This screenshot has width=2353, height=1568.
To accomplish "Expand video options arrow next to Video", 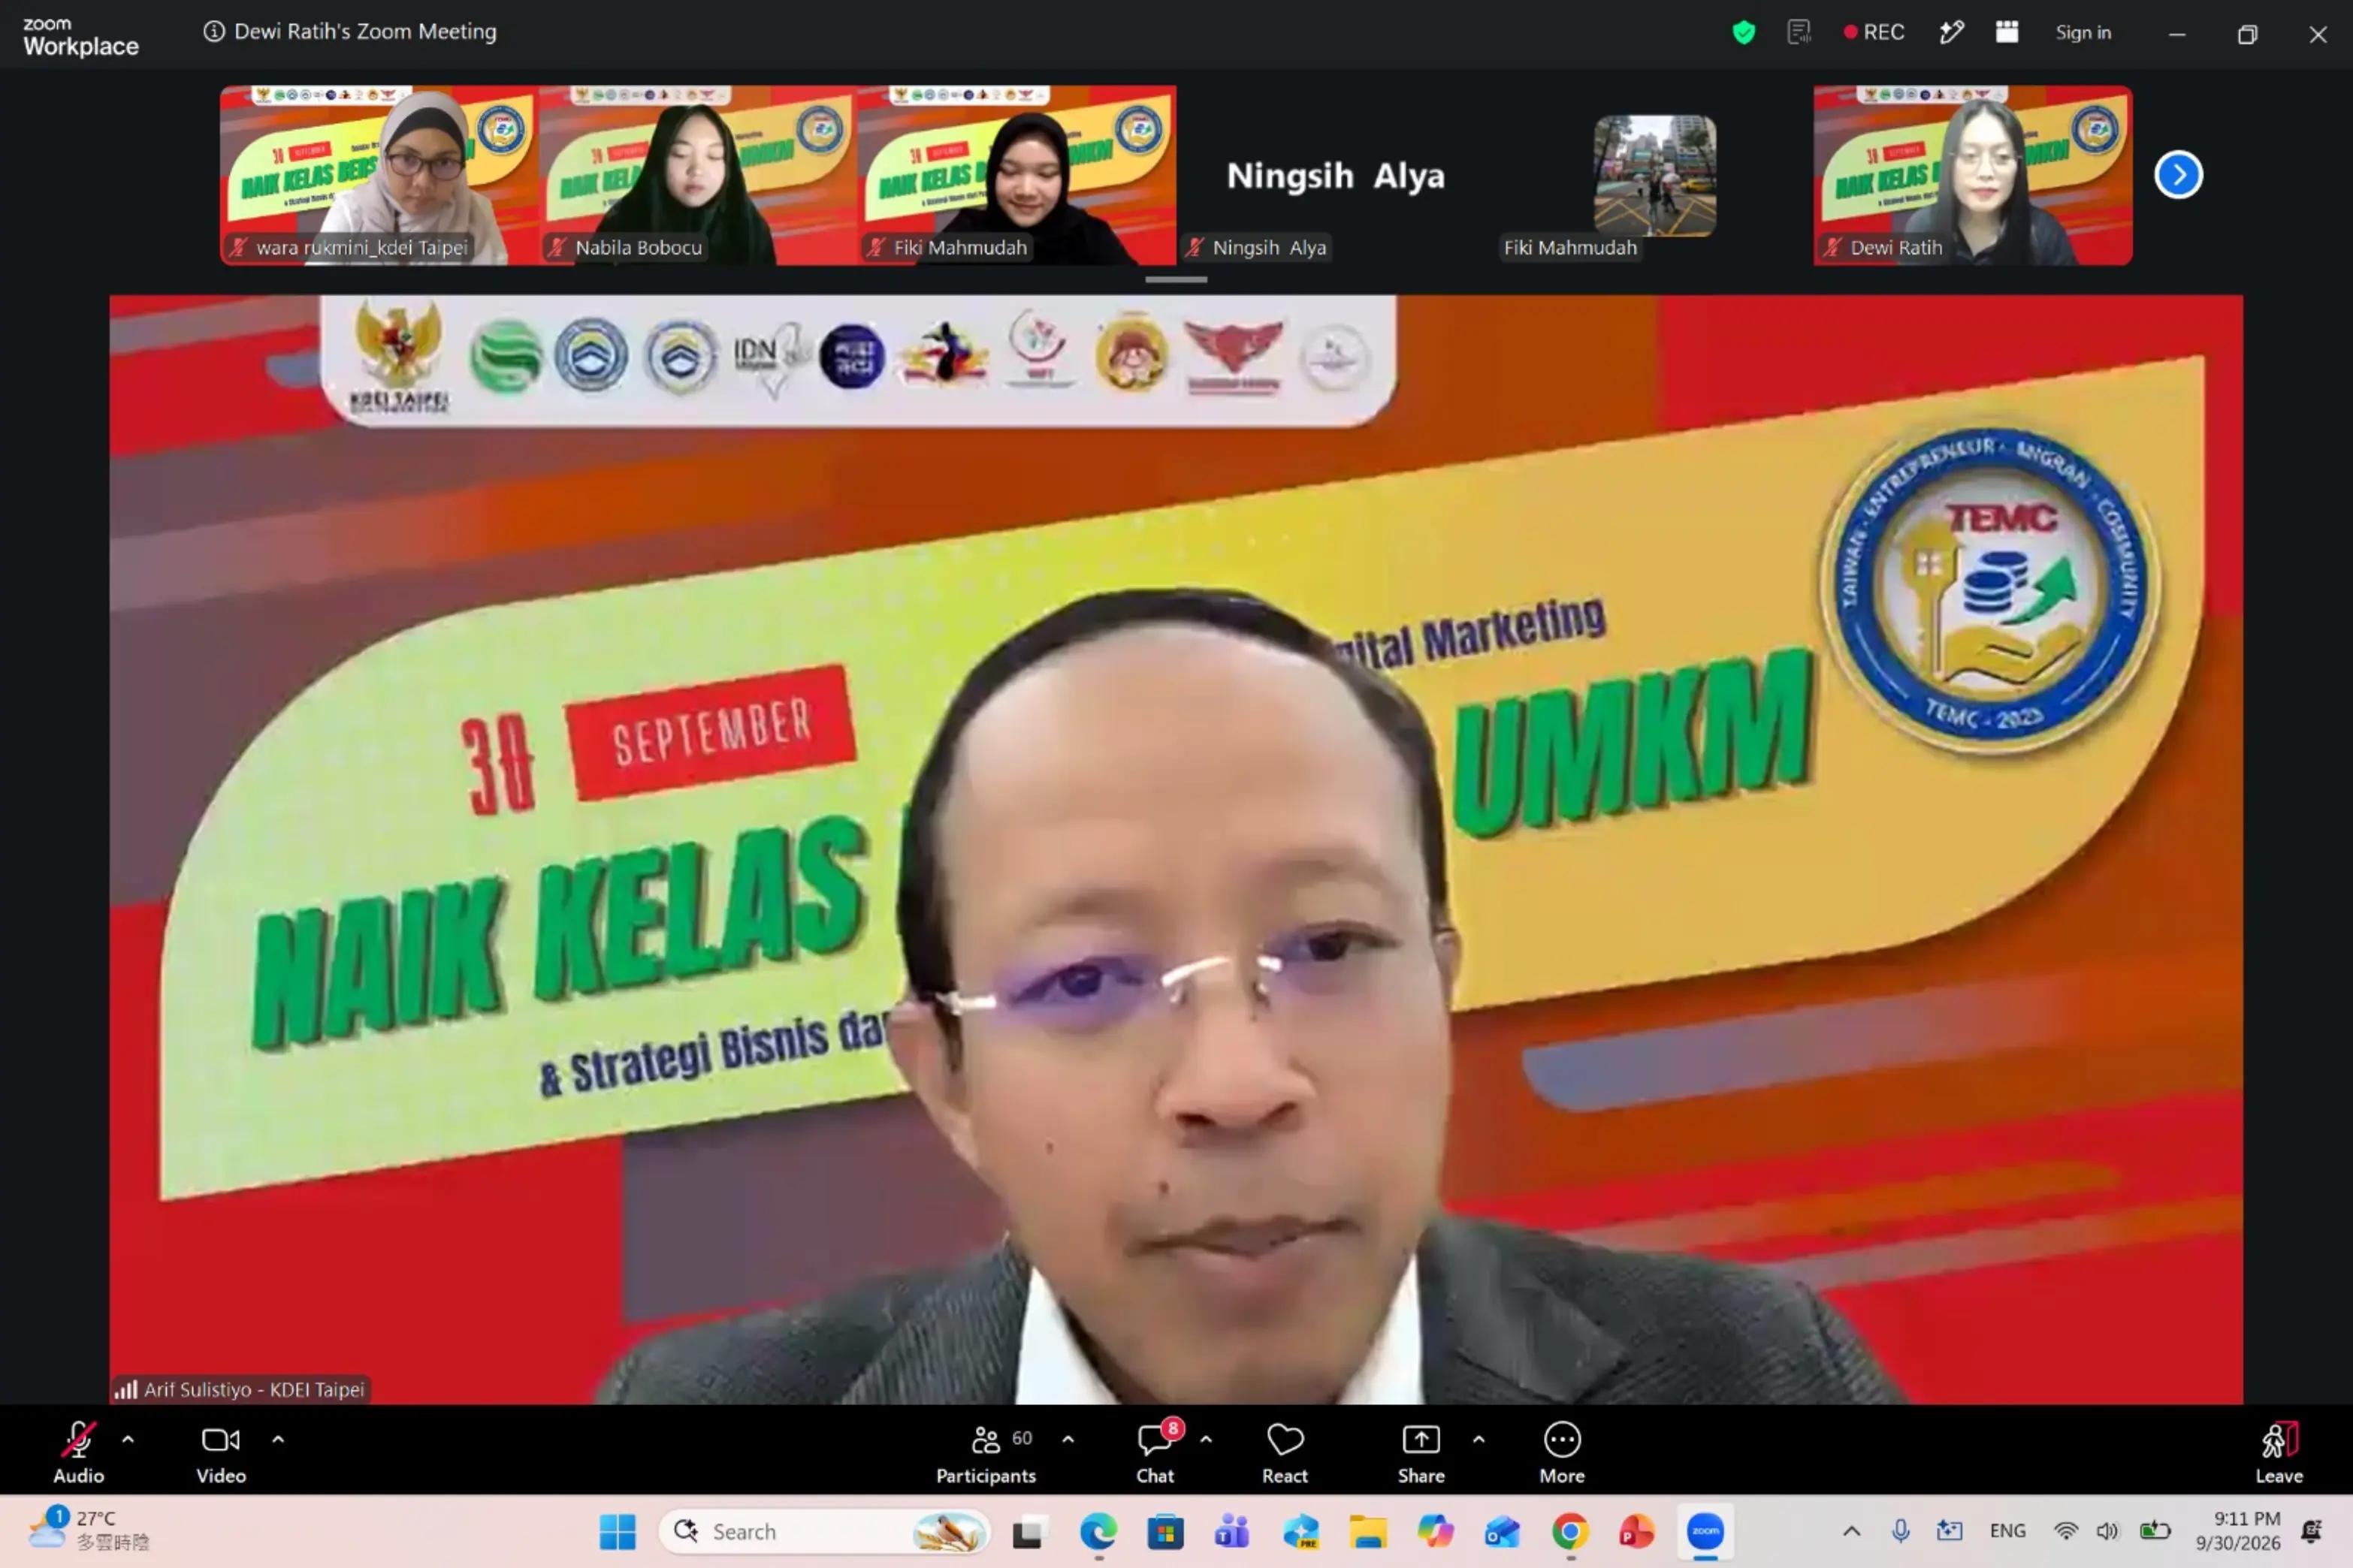I will pos(278,1439).
